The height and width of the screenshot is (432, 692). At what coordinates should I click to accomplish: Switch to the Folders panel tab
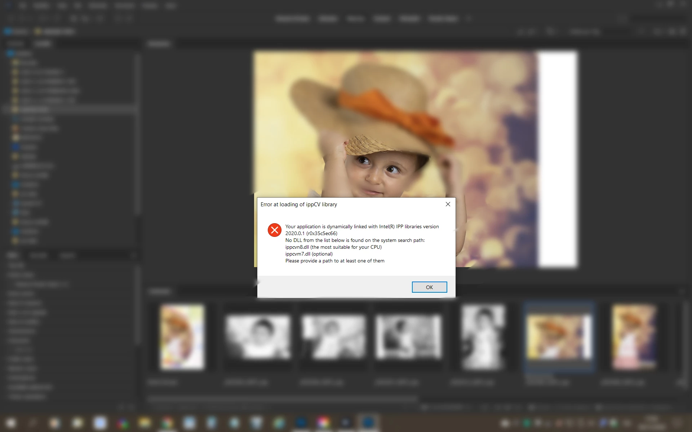click(43, 44)
